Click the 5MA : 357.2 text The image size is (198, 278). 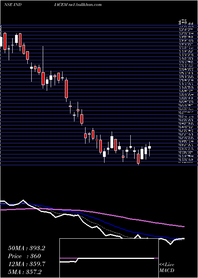tap(25, 272)
